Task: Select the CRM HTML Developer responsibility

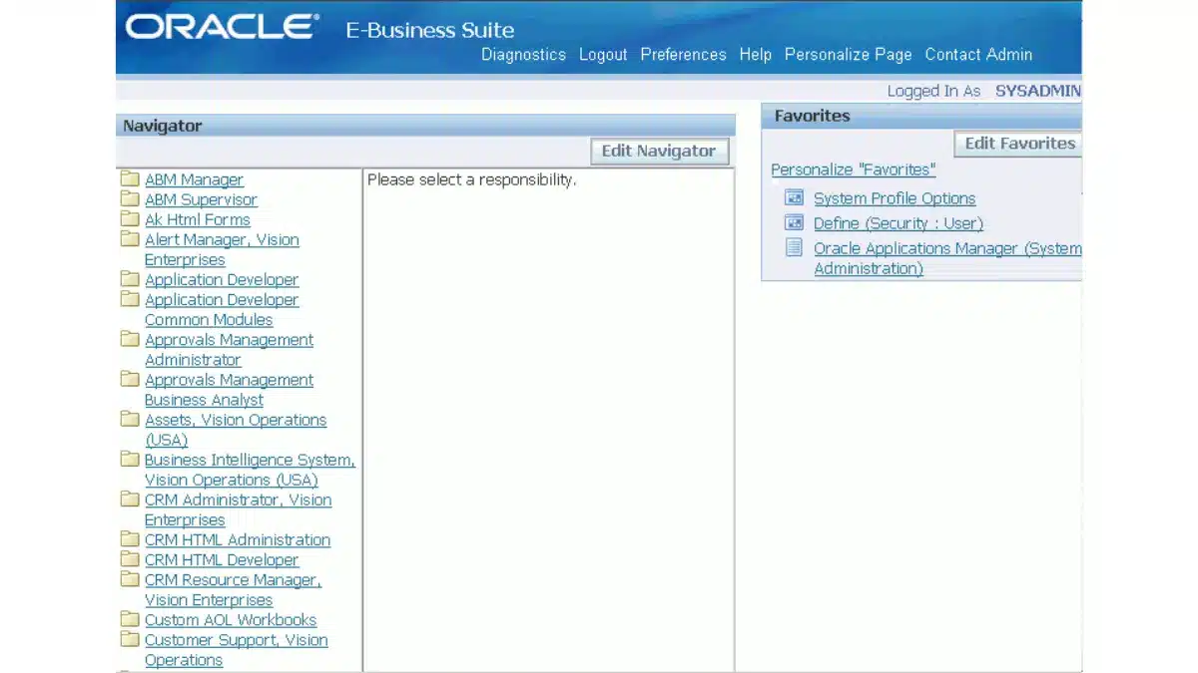Action: point(222,559)
